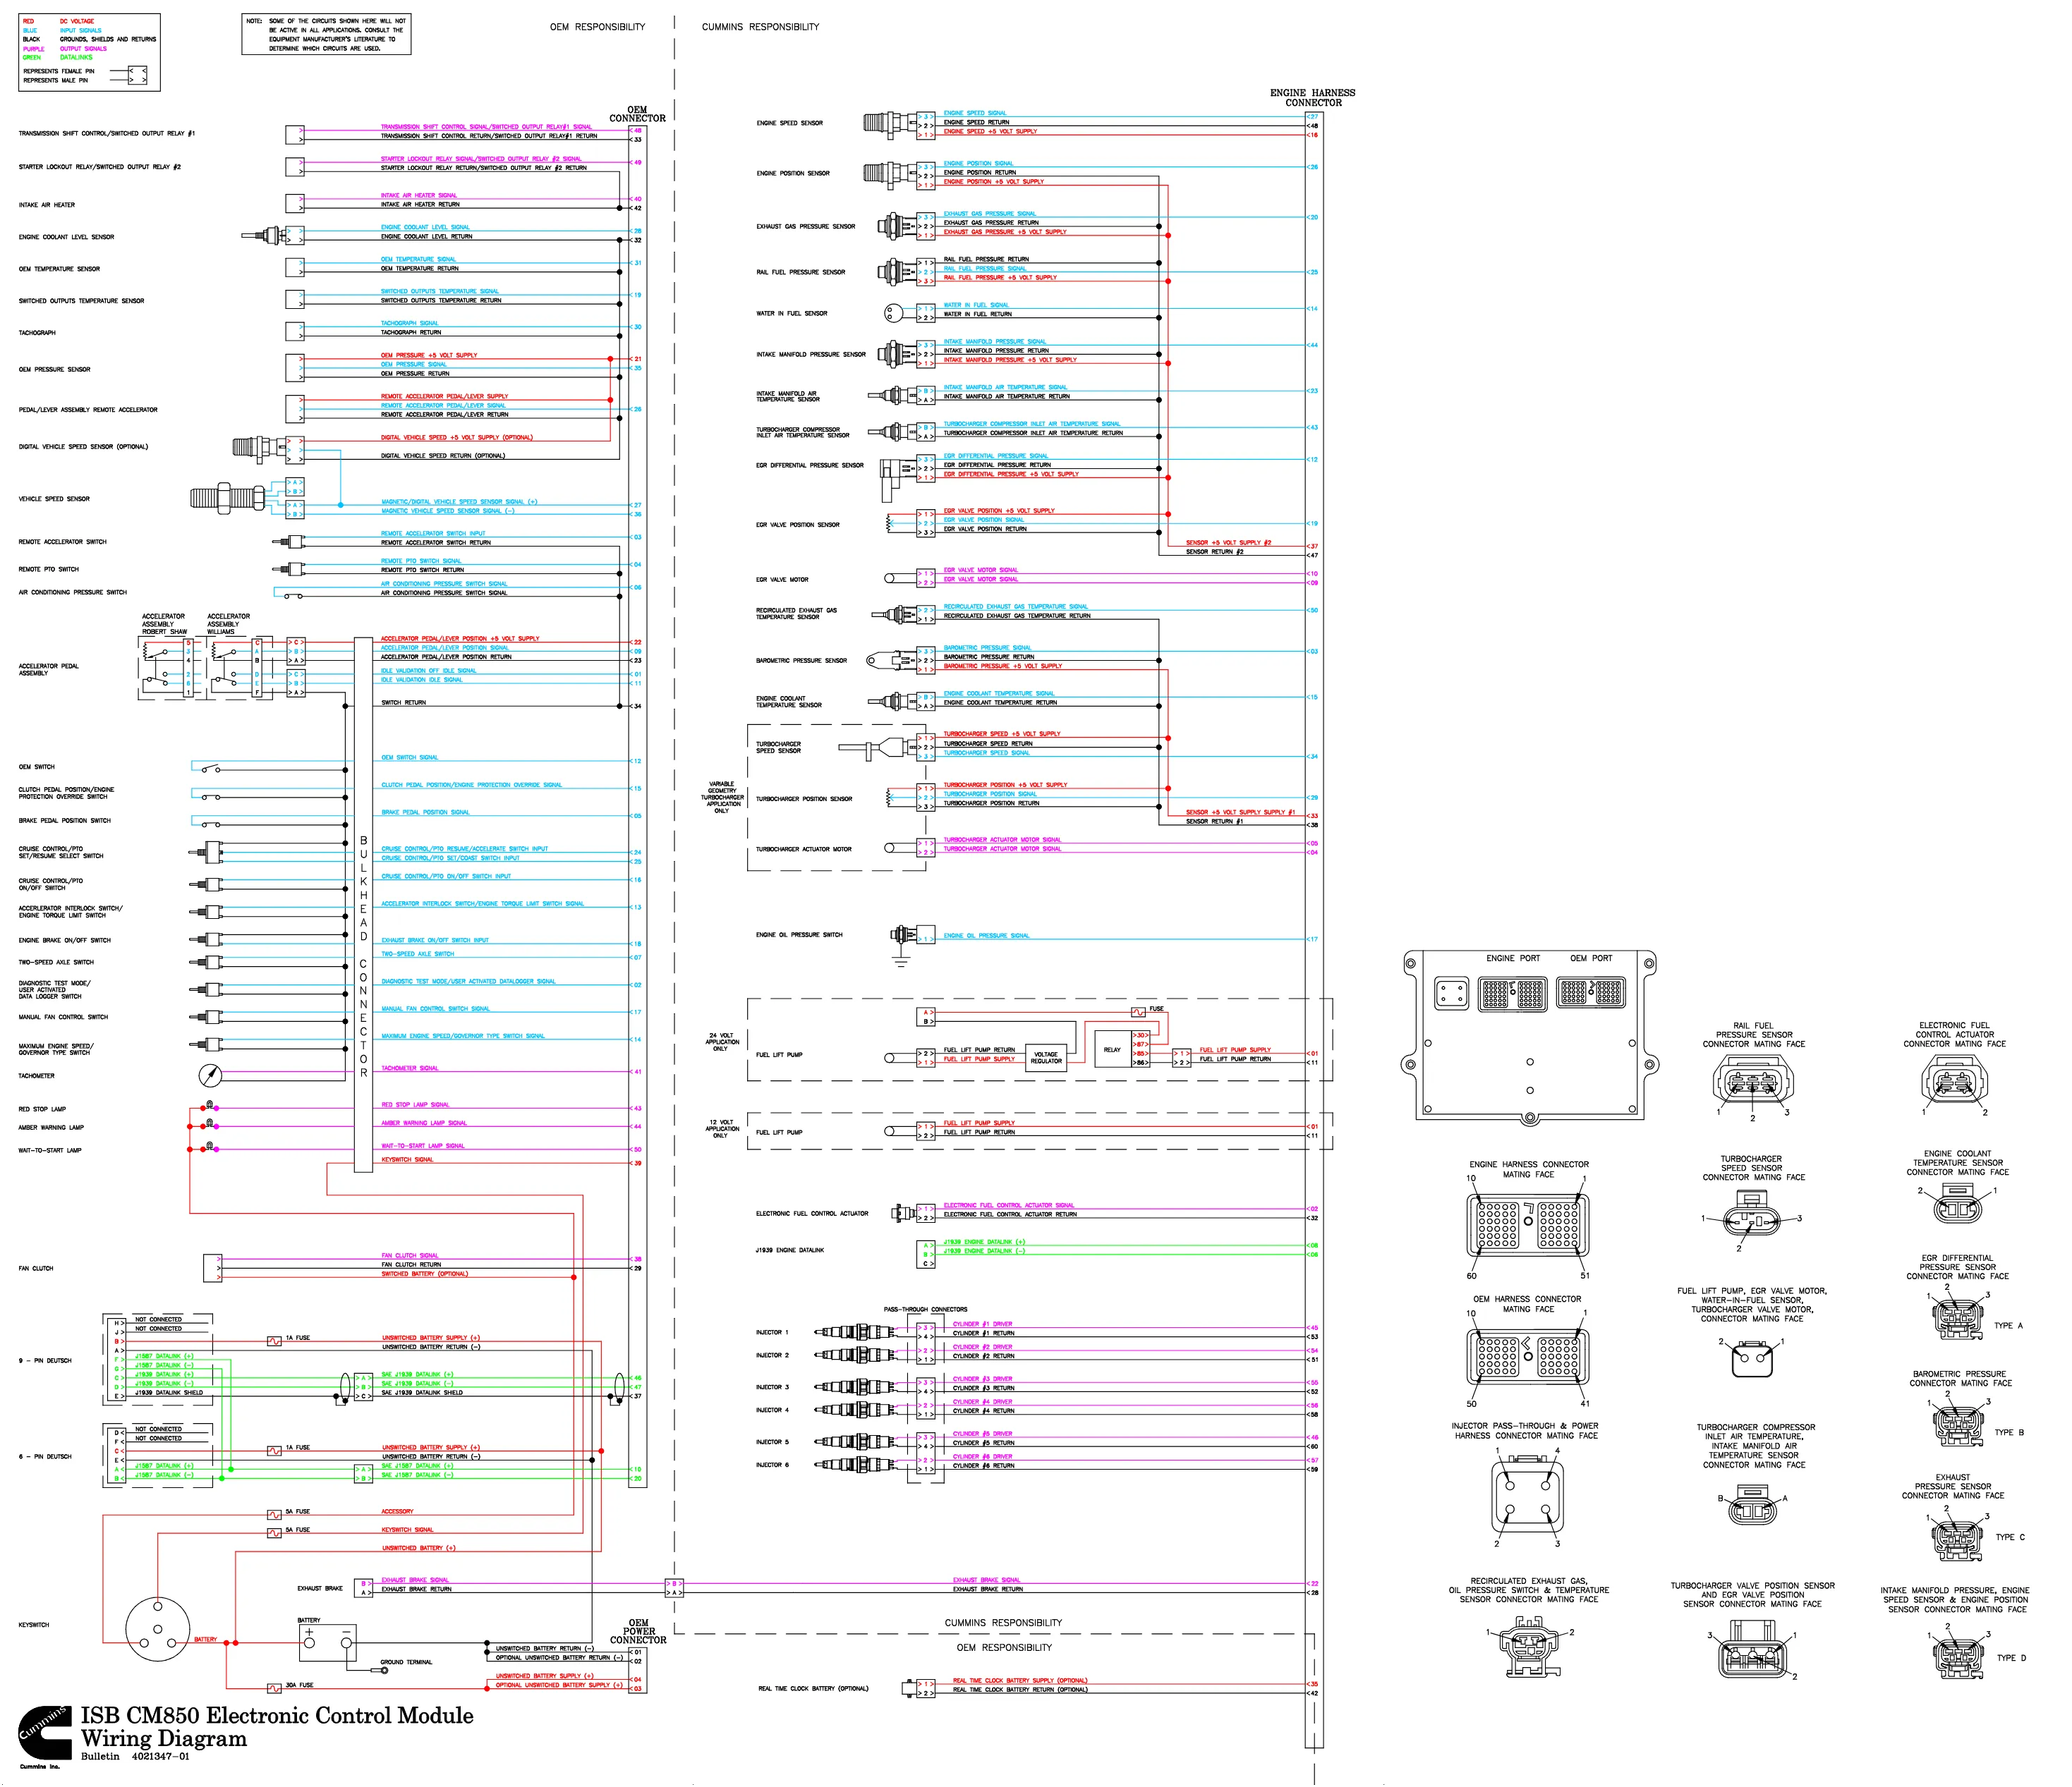Viewport: 2072px width, 1787px height.
Task: Select the 'INJECTOR 6' label
Action: (772, 1465)
